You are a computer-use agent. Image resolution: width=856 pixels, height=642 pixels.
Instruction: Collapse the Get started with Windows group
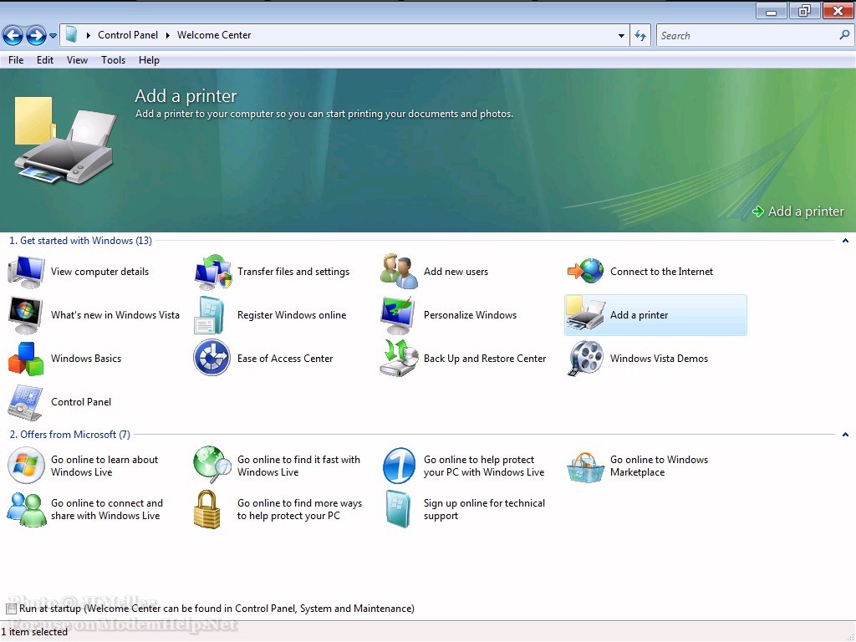(x=845, y=241)
